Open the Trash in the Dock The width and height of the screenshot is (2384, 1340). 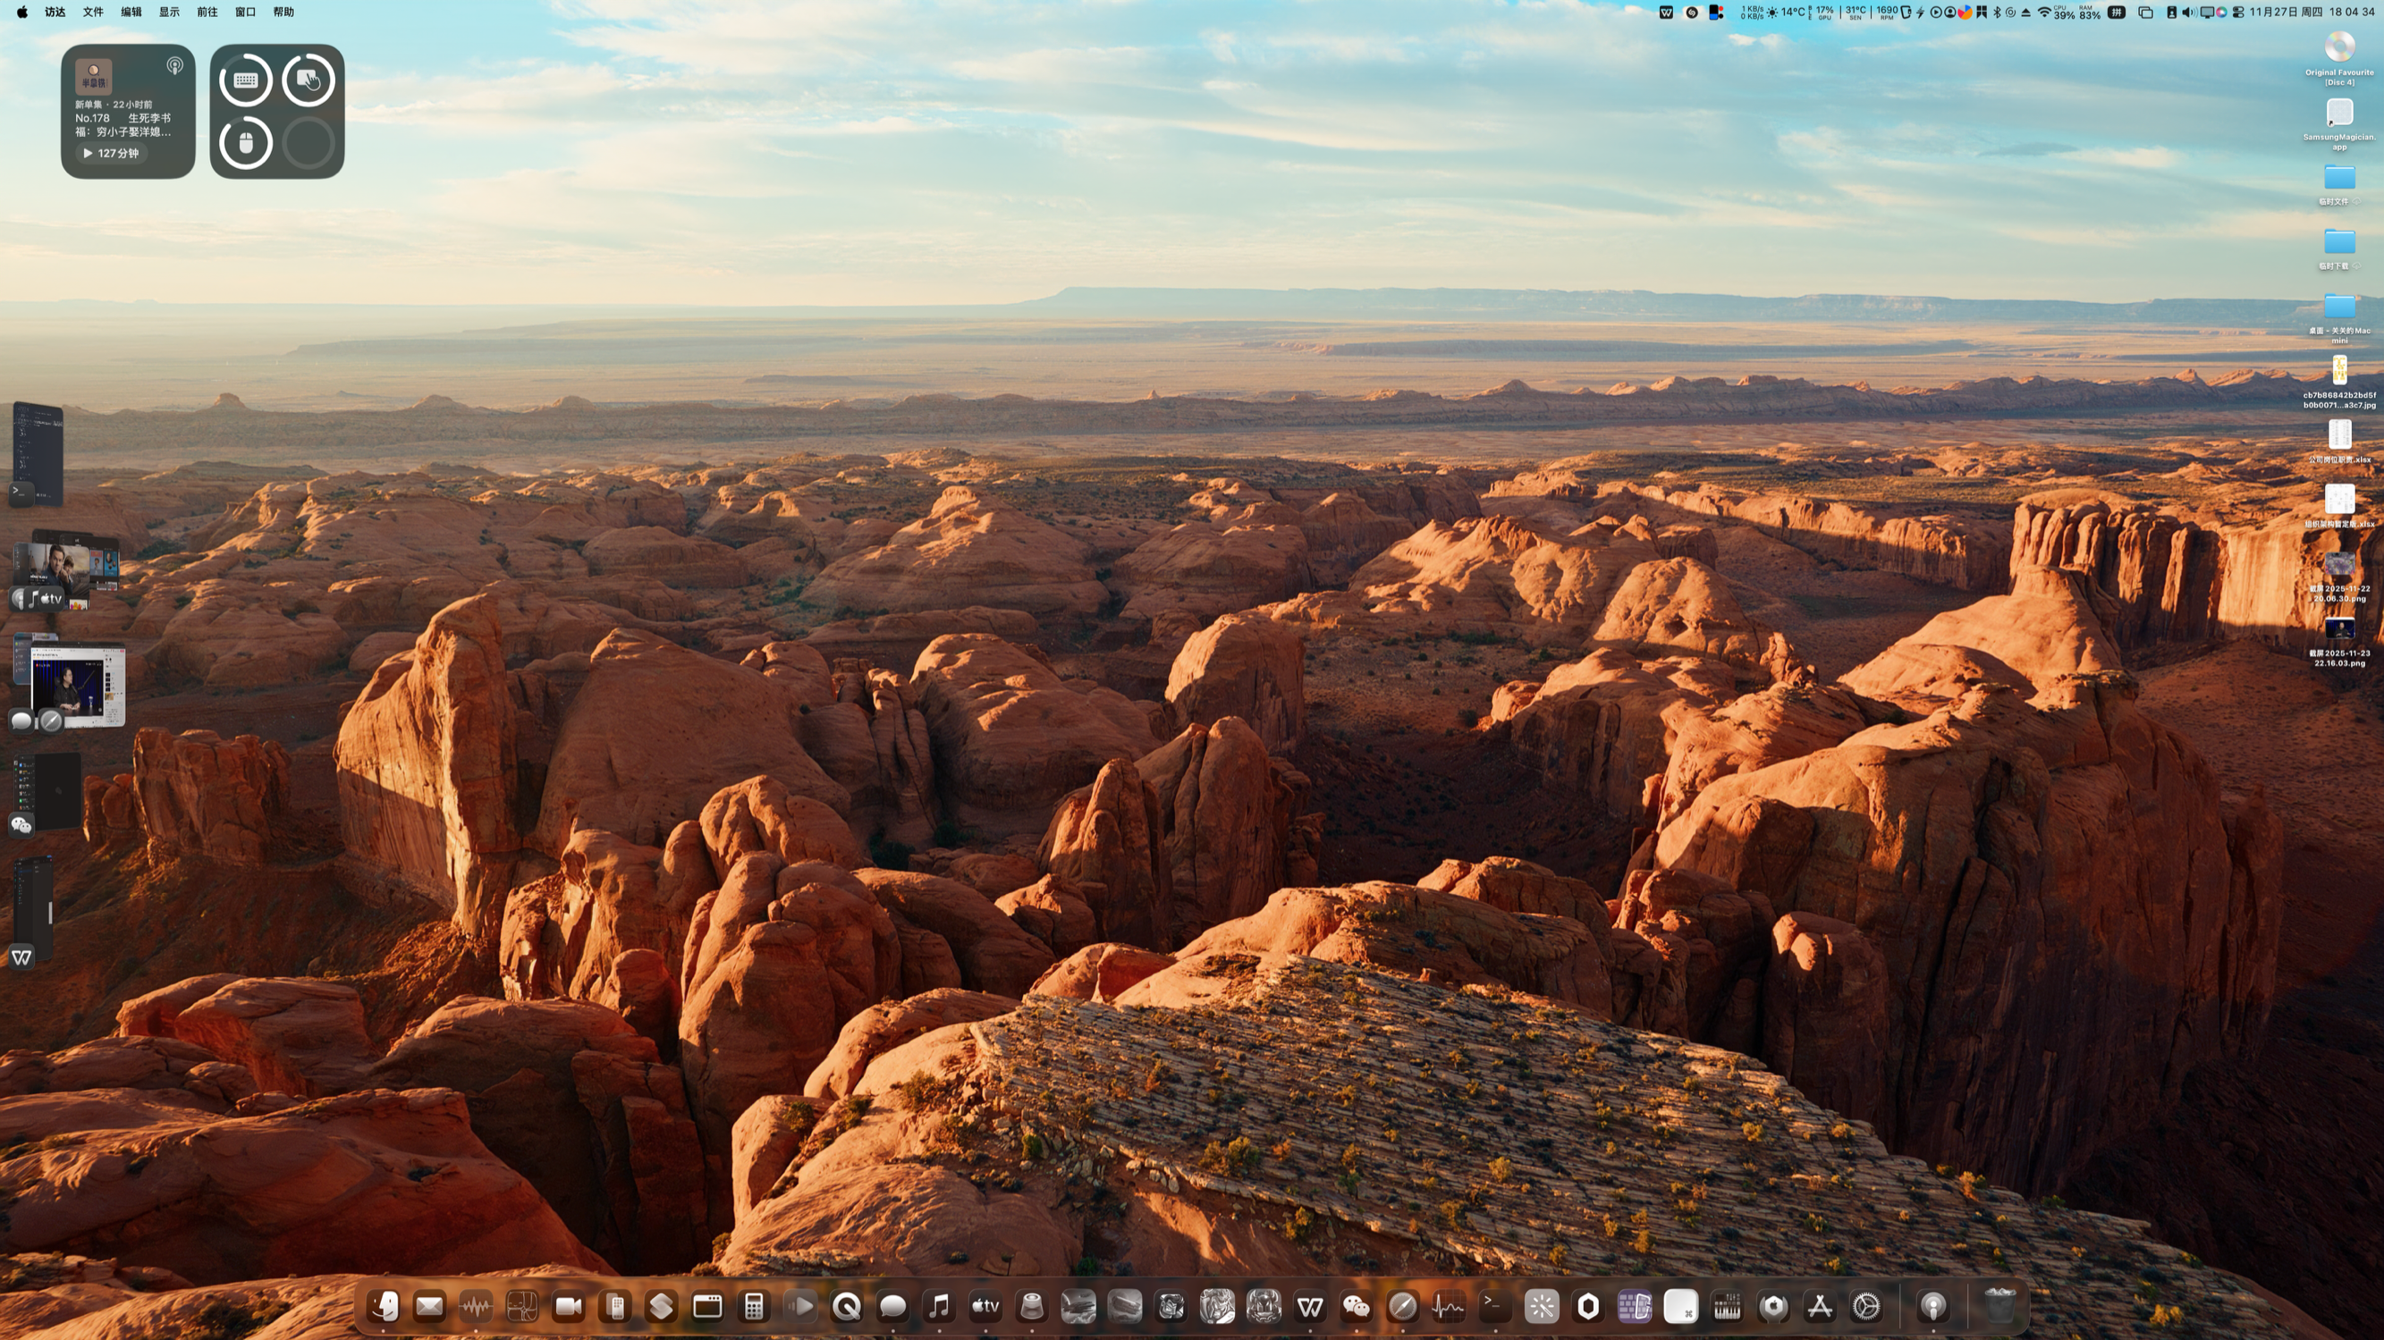(2000, 1306)
